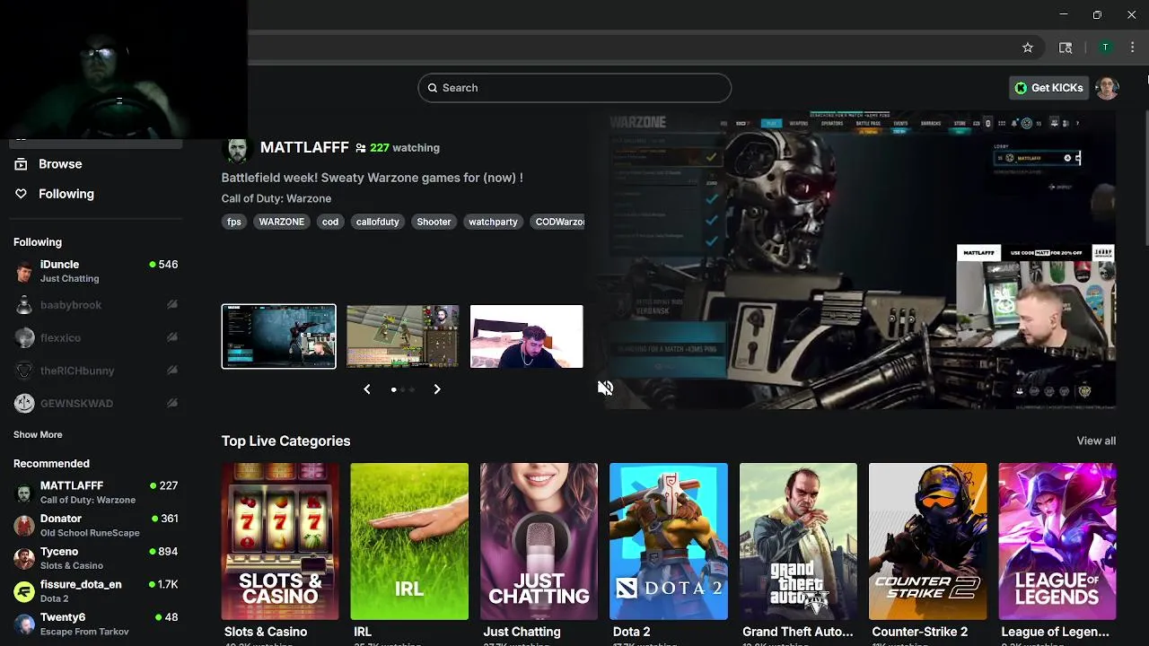This screenshot has height=646, width=1149.
Task: Click the stream title Battlefield week text
Action: click(x=373, y=178)
